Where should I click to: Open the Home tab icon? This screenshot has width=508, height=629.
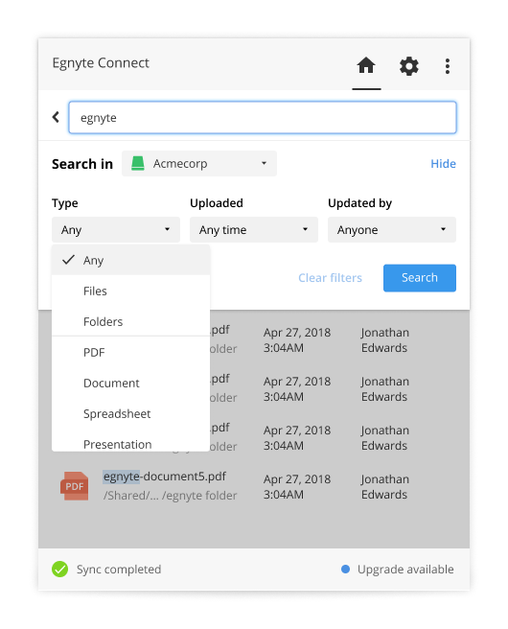[x=366, y=65]
